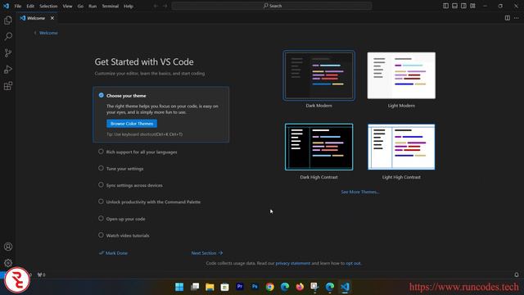Go to Next Section link
The height and width of the screenshot is (295, 524).
pos(207,253)
